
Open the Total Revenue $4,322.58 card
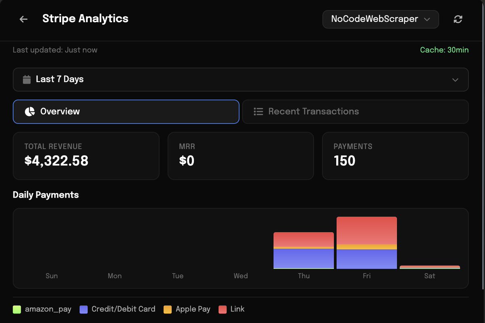[86, 156]
